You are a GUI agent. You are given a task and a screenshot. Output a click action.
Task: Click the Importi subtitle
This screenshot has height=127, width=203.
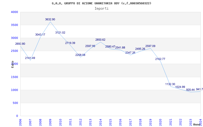coord(101,9)
